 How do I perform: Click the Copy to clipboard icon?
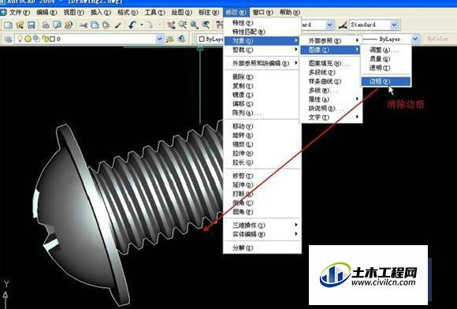pyautogui.click(x=95, y=25)
